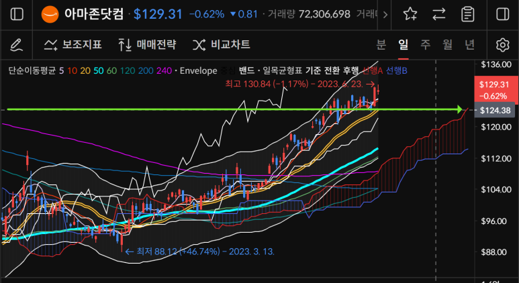519x283 pixels.
Task: Click the $112.00 price axis label
Action: click(x=496, y=158)
